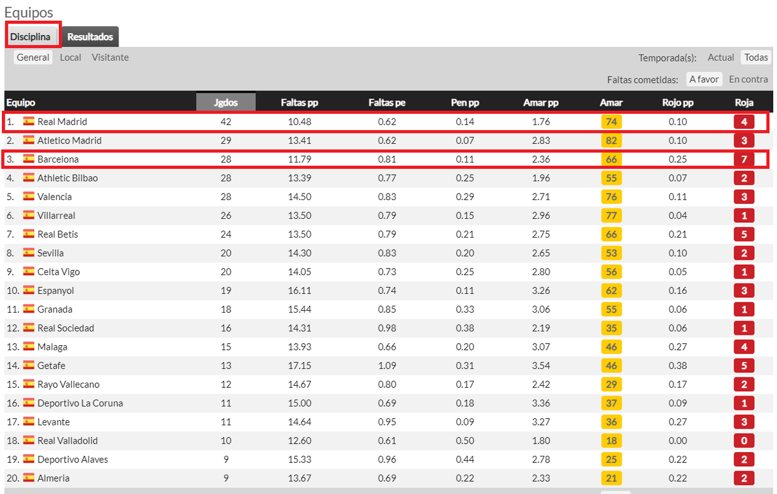This screenshot has height=494, width=777.
Task: Open Levante team link
Action: click(x=54, y=422)
